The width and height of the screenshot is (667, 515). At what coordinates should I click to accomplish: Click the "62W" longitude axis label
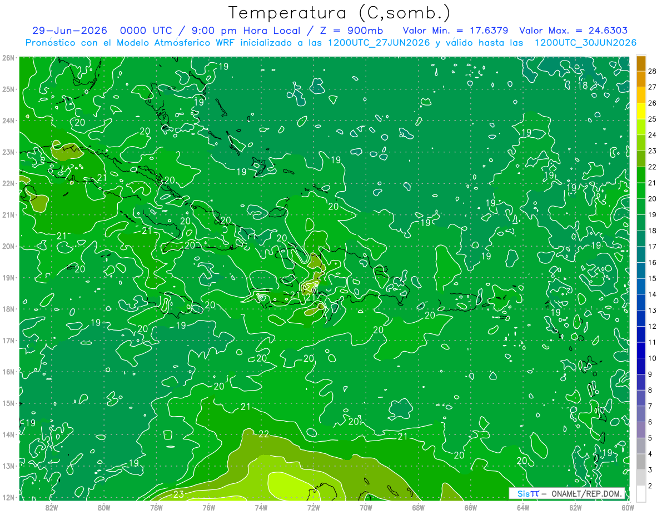[576, 507]
